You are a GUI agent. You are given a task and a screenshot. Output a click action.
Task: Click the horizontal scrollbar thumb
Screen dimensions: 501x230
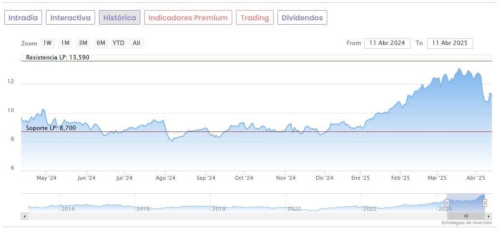[466, 216]
